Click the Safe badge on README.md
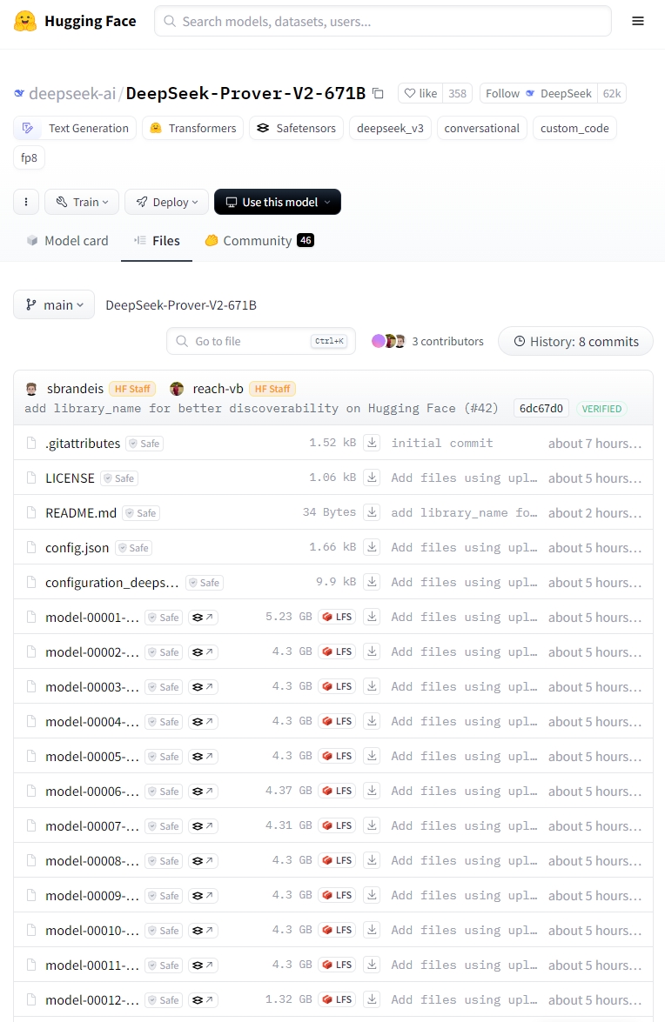Image resolution: width=665 pixels, height=1022 pixels. 141,513
